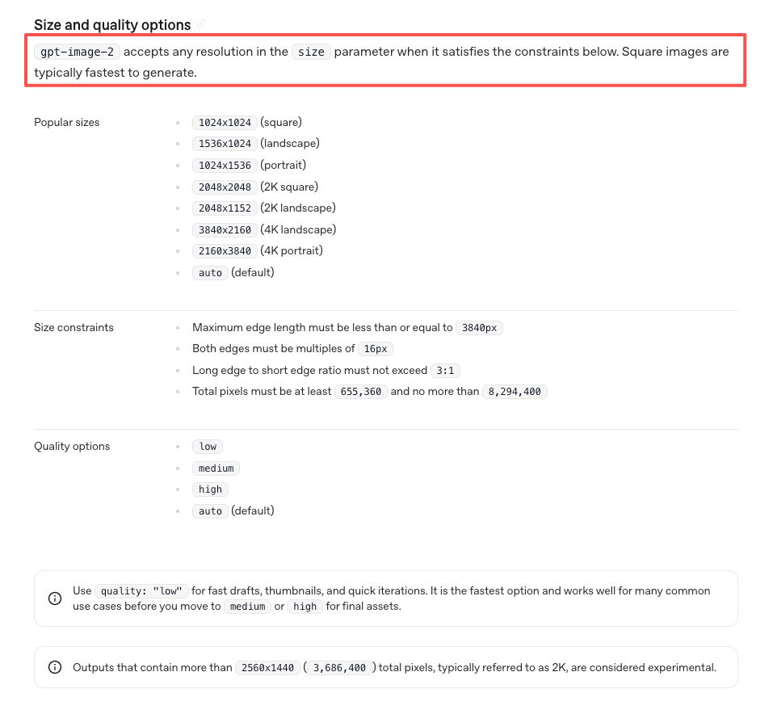Image resolution: width=773 pixels, height=714 pixels.
Task: Click the 2560x1440 code in the note
Action: (x=267, y=668)
